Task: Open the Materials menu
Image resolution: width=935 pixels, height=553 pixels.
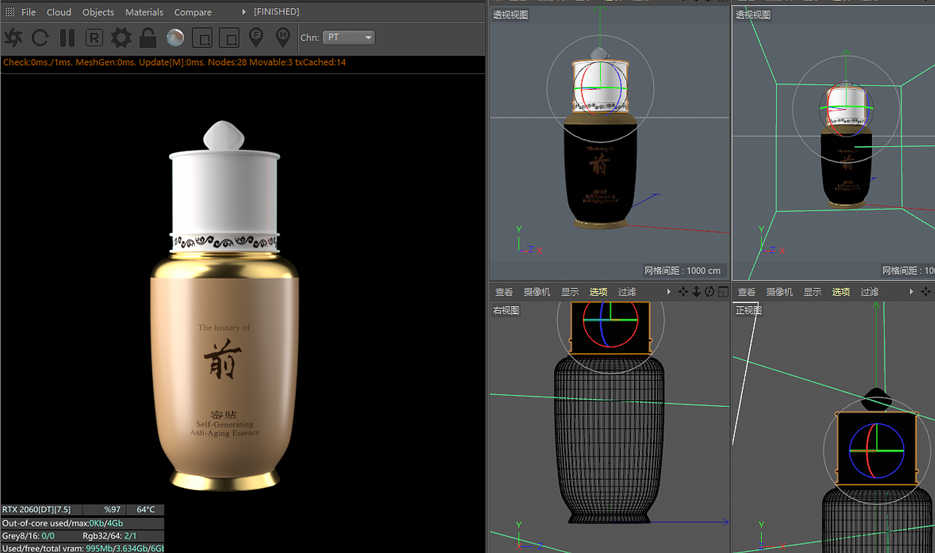Action: [x=144, y=12]
